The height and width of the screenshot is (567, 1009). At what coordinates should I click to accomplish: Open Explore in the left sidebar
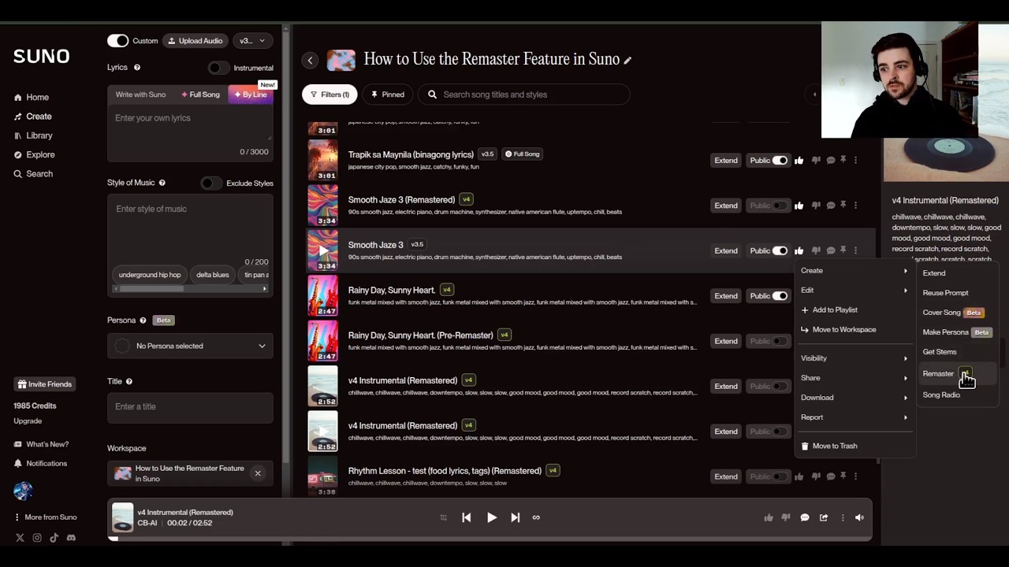34,155
